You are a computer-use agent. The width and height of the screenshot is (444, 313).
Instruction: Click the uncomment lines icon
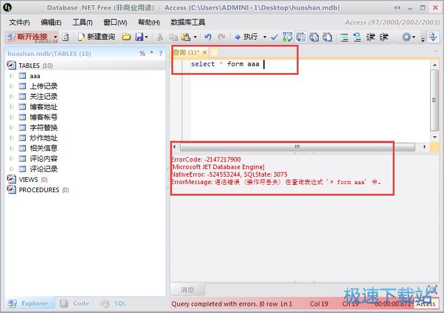pyautogui.click(x=357, y=37)
